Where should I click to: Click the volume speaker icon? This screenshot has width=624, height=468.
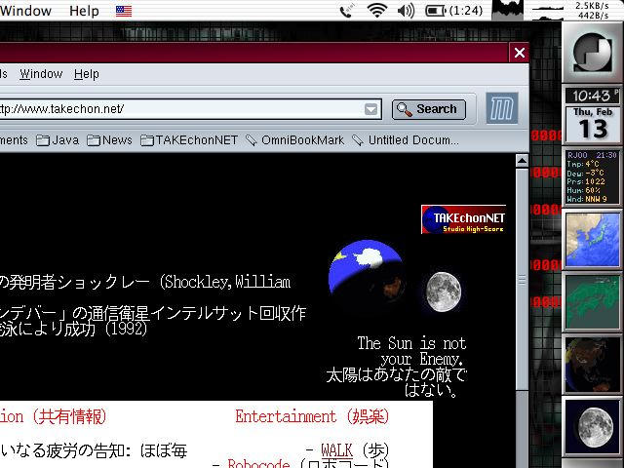point(407,11)
